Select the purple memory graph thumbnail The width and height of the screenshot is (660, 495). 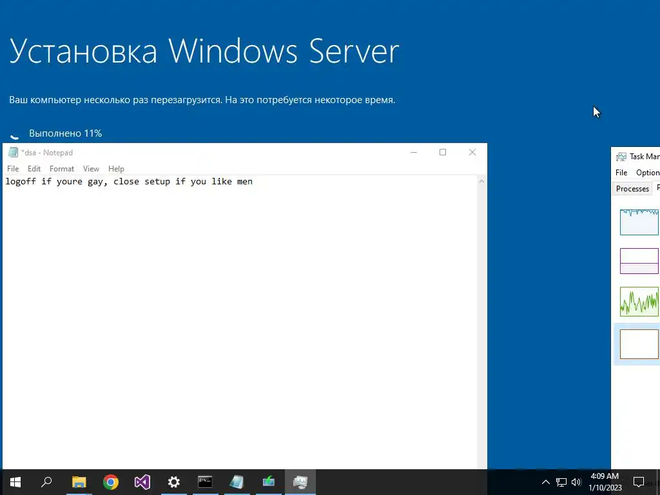click(639, 261)
